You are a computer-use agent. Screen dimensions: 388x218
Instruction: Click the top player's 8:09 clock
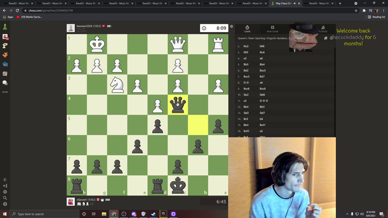(x=214, y=28)
